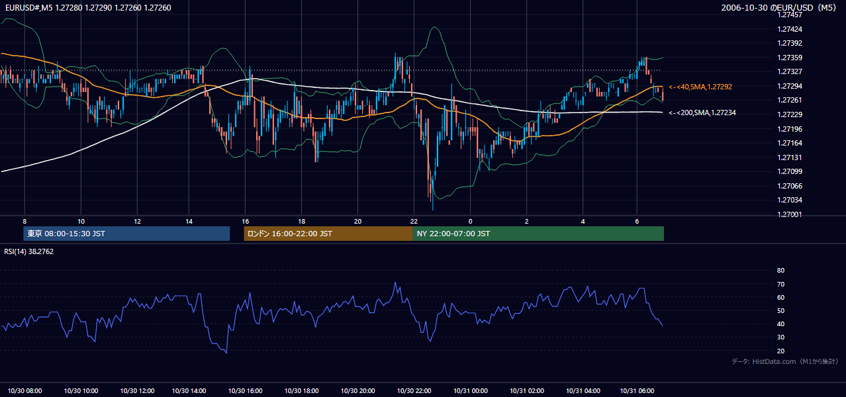Click hour marker 4 under the price chart
The width and height of the screenshot is (846, 397).
[583, 221]
